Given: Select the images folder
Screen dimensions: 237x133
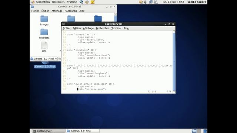Looking at the screenshot, I should tap(44, 21).
